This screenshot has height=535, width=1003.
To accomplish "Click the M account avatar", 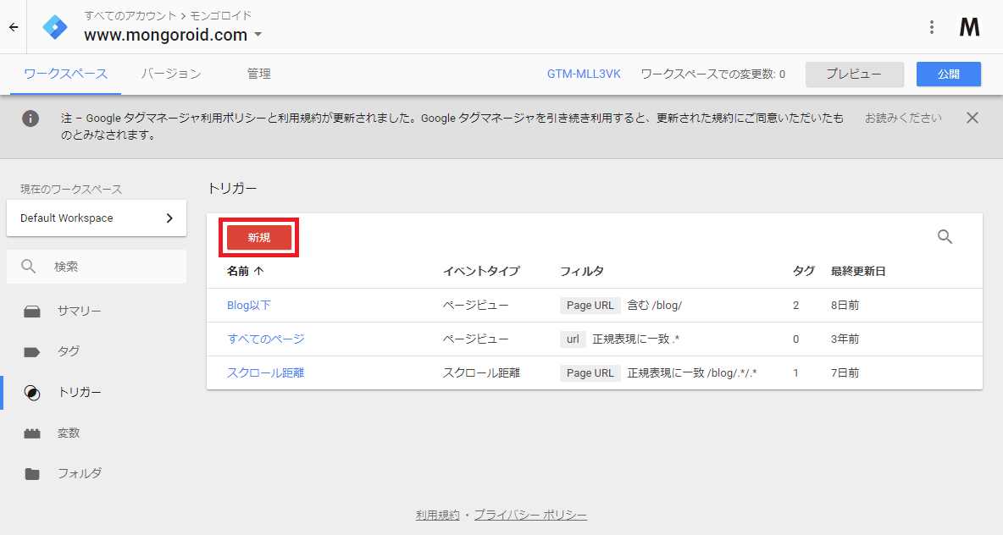I will pyautogui.click(x=969, y=27).
